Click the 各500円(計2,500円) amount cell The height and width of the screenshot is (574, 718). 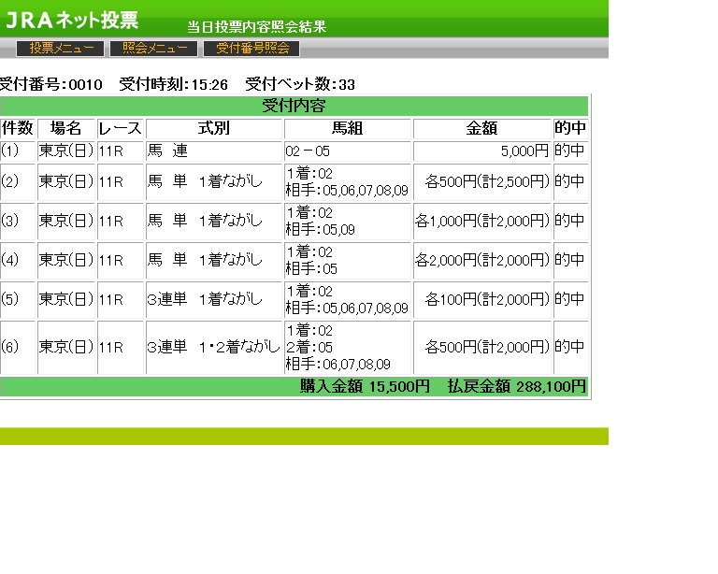tap(481, 181)
